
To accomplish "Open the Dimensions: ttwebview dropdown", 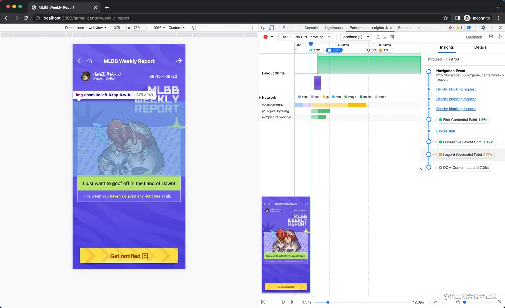I will [86, 28].
